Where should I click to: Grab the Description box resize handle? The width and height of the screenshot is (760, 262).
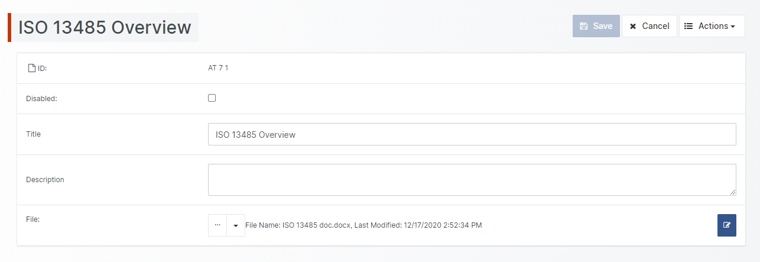[x=733, y=192]
